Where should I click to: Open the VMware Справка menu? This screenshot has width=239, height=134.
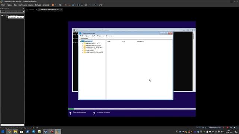[46, 5]
